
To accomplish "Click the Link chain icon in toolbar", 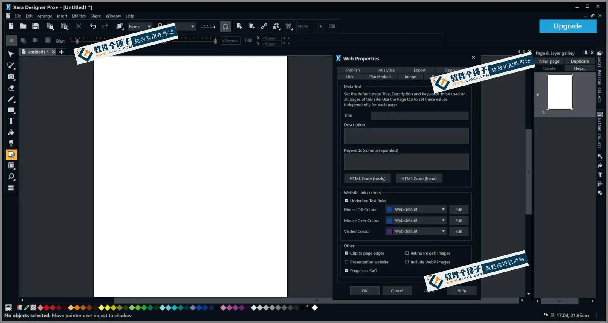I will point(264,26).
